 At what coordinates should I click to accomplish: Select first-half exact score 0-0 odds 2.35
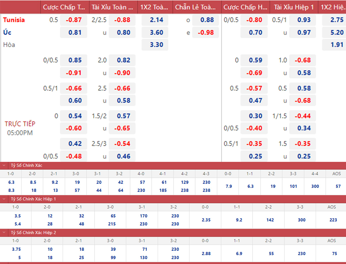tap(206, 220)
